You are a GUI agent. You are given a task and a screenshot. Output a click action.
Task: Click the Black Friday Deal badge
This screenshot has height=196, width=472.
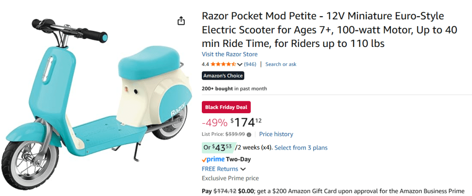(226, 107)
